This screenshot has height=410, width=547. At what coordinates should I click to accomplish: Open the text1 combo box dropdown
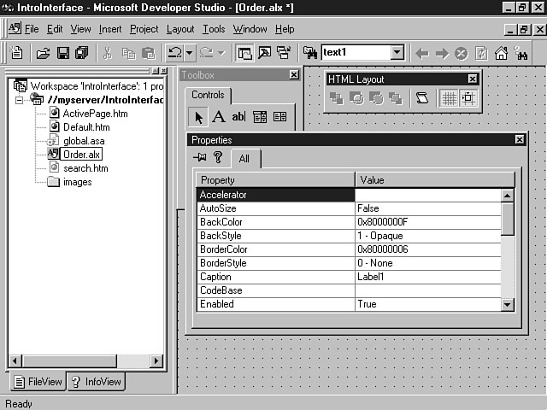click(x=397, y=53)
